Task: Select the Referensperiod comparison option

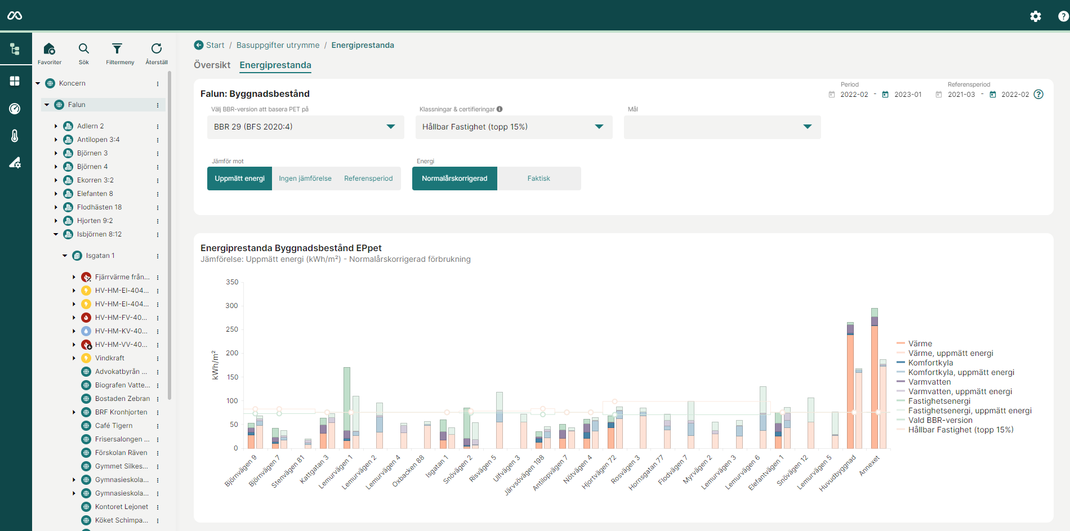Action: (368, 179)
